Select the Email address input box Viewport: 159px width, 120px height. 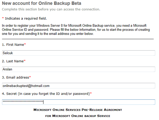78,86
